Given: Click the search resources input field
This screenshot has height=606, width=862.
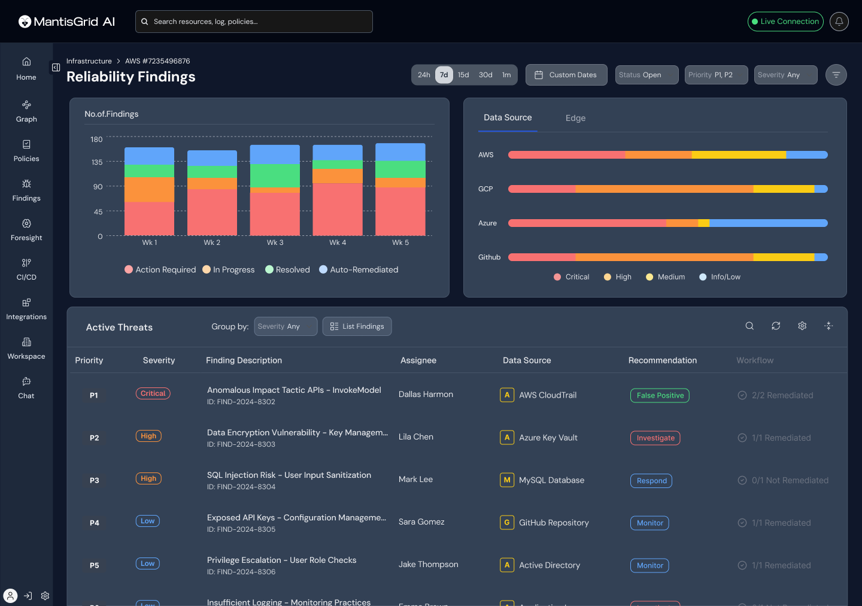Looking at the screenshot, I should [x=254, y=22].
